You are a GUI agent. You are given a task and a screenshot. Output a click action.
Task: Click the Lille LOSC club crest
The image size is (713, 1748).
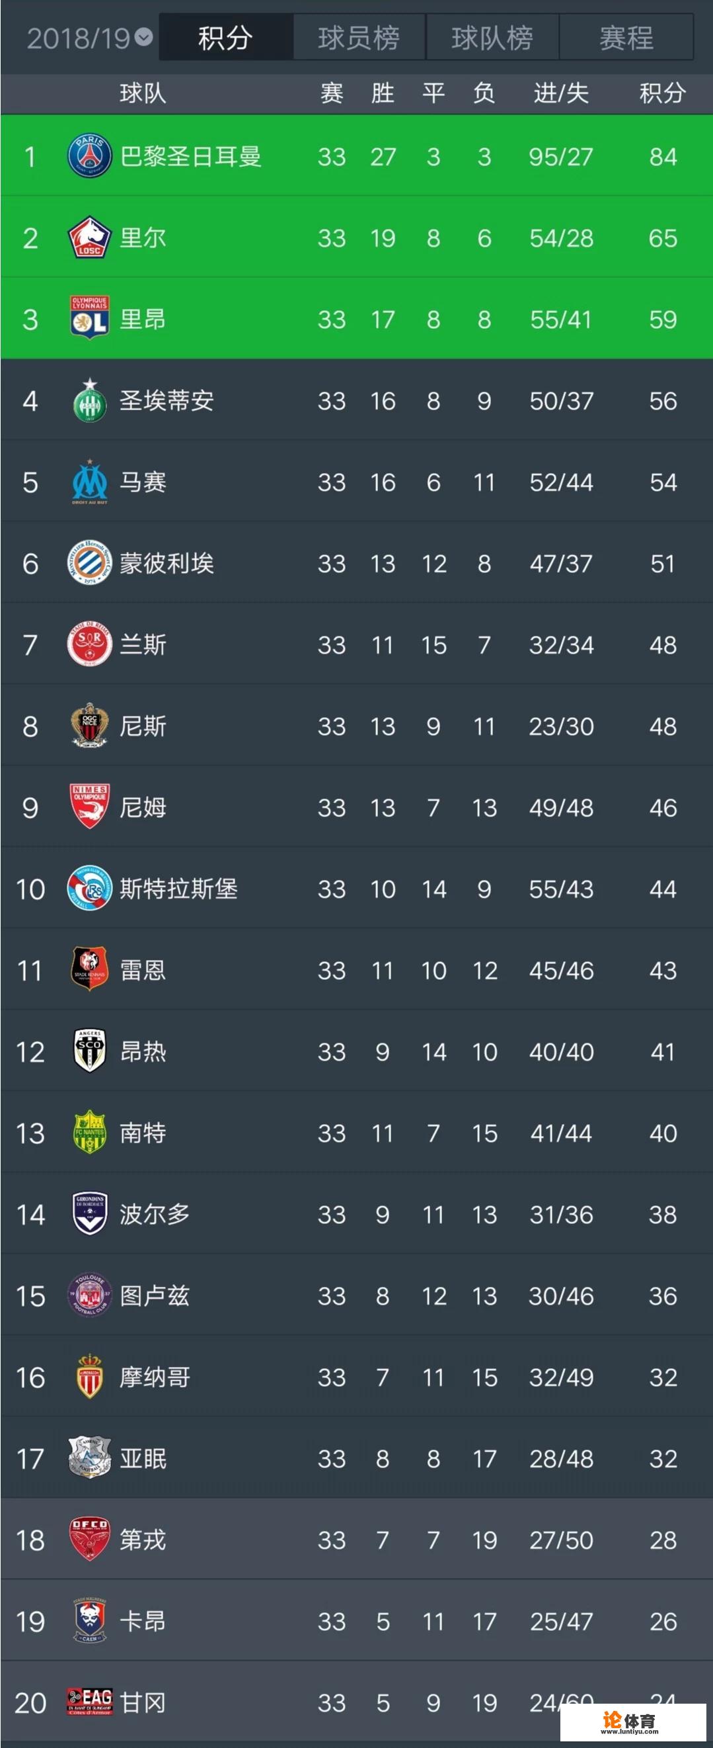click(x=89, y=238)
